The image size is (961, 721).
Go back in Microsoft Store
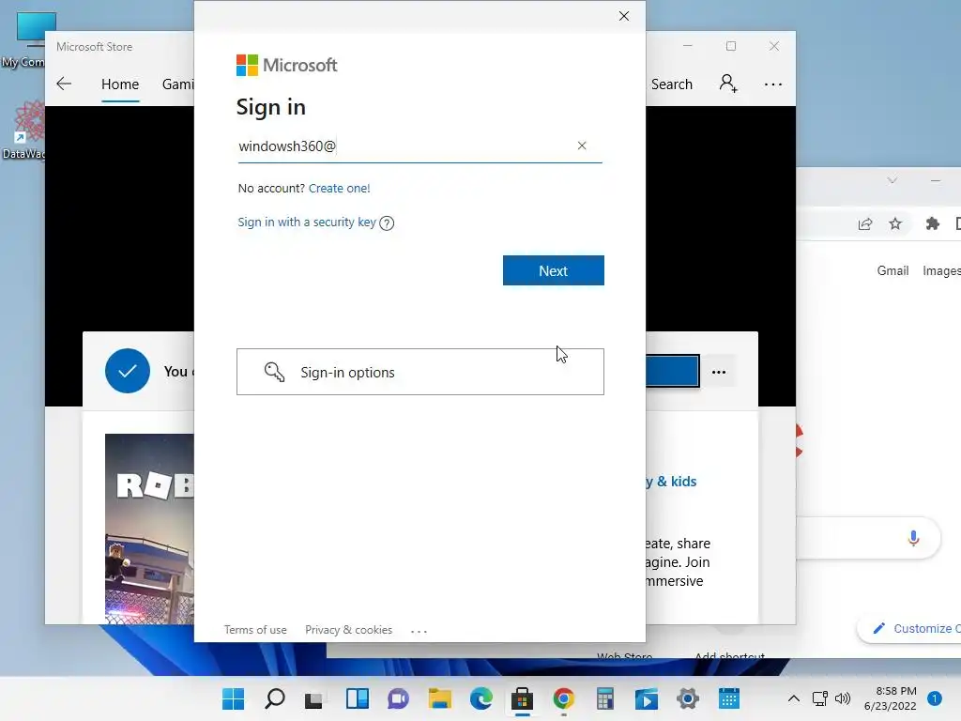pyautogui.click(x=64, y=84)
